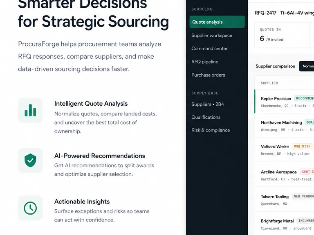314x235 pixels.
Task: Click the ProcuraForge description paragraph
Action: [90, 56]
